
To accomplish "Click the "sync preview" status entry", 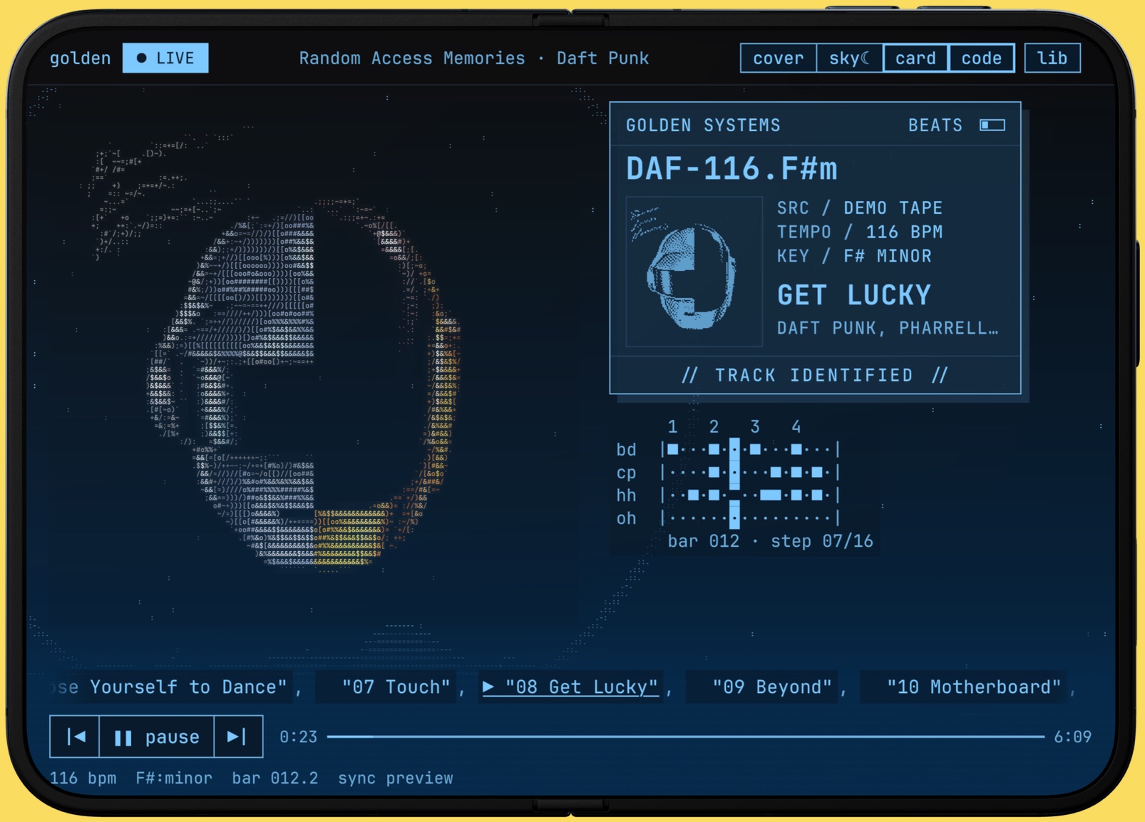I will (396, 778).
